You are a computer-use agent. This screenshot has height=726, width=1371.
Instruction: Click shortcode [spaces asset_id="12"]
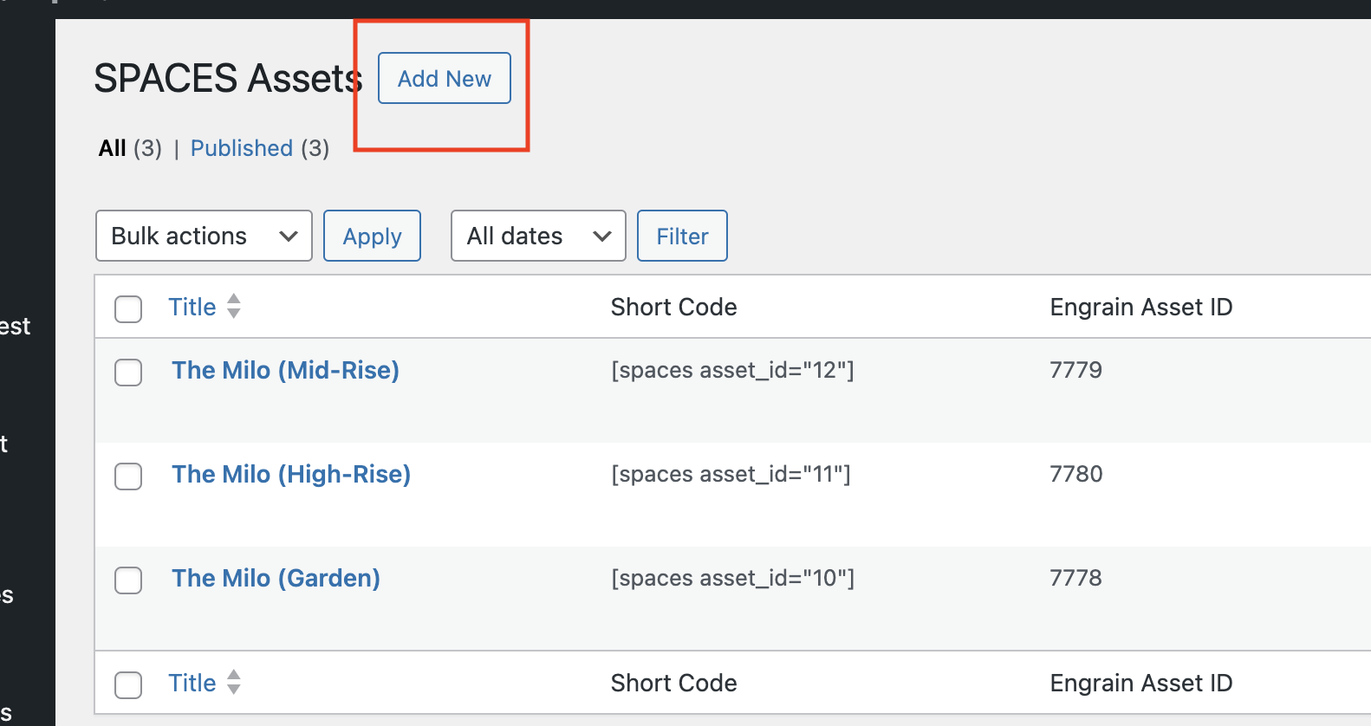pos(732,370)
